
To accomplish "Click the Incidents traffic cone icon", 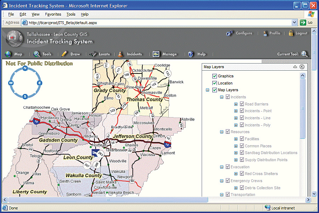I will pos(121,54).
